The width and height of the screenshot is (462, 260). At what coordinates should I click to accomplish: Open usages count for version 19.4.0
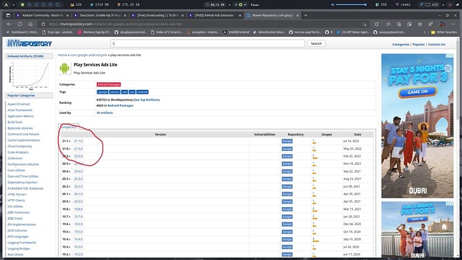pyautogui.click(x=315, y=240)
